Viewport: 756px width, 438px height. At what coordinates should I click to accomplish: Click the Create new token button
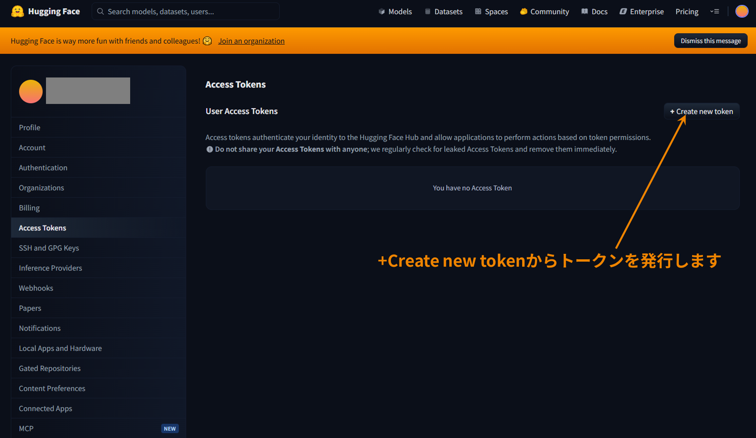click(x=701, y=111)
